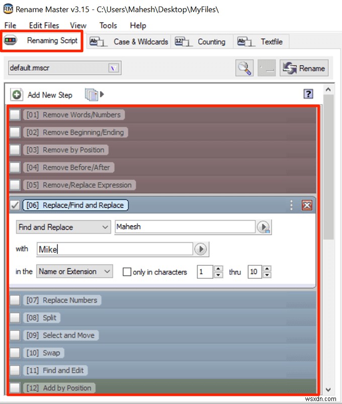Screen dimensions: 342x404
Task: Click Add New Step label
Action: (50, 95)
